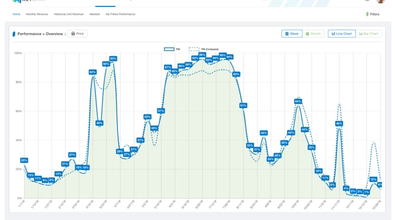Screen dimensions: 395x220
Task: Open the Markets tab
Action: 94,14
